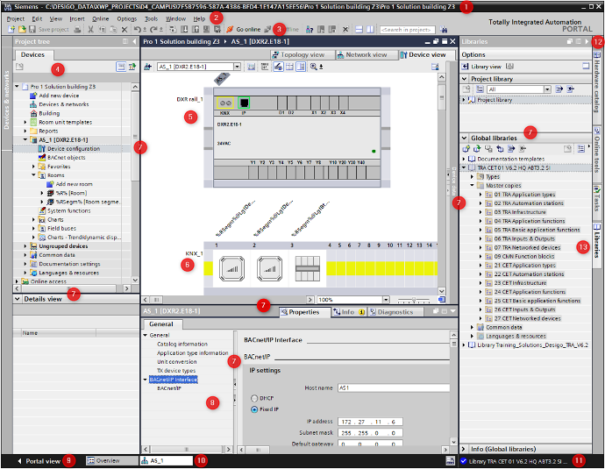
Task: Click the Device configuration item icon
Action: point(40,148)
